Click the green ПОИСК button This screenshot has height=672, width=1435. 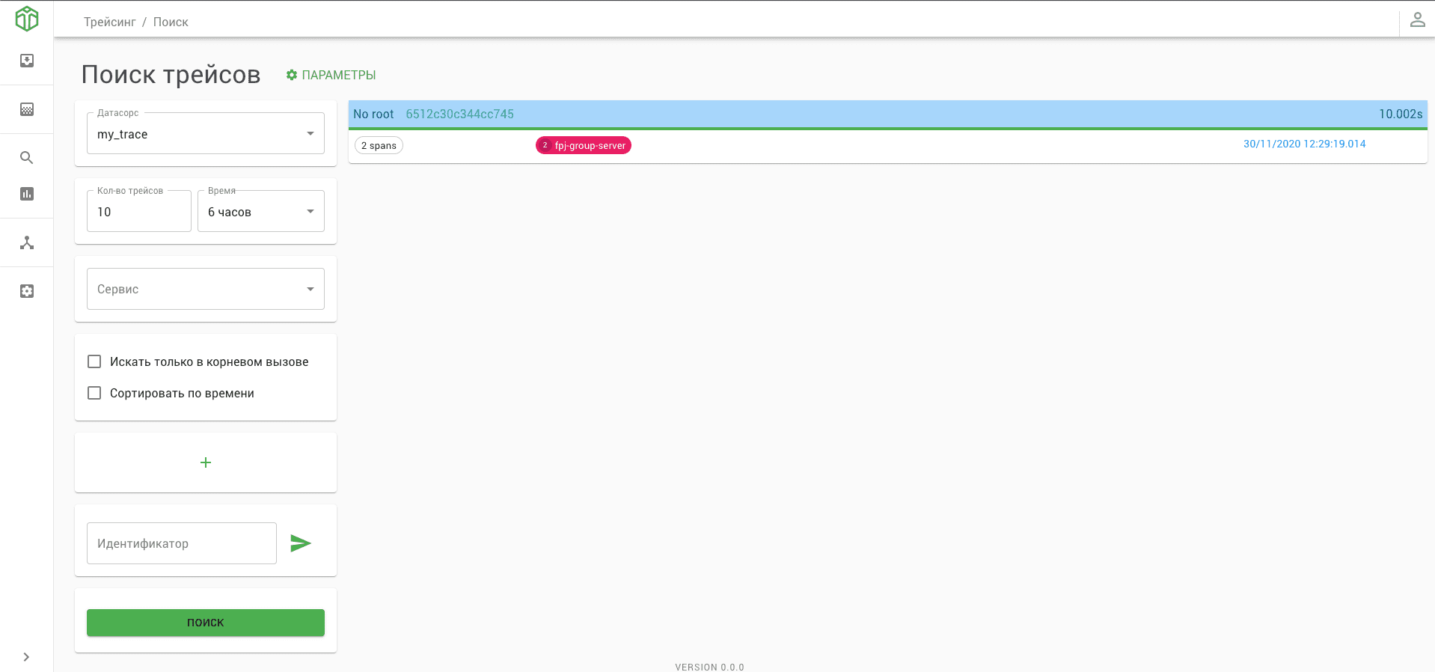pos(205,623)
